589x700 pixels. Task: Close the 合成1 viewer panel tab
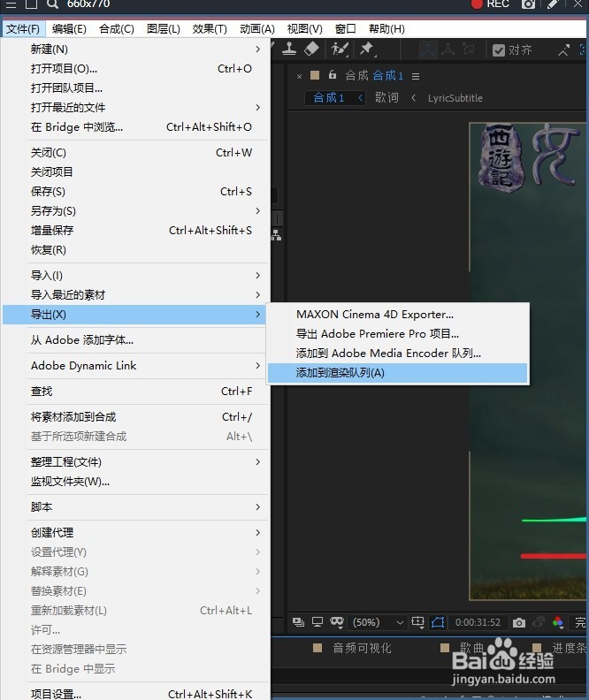coord(299,76)
